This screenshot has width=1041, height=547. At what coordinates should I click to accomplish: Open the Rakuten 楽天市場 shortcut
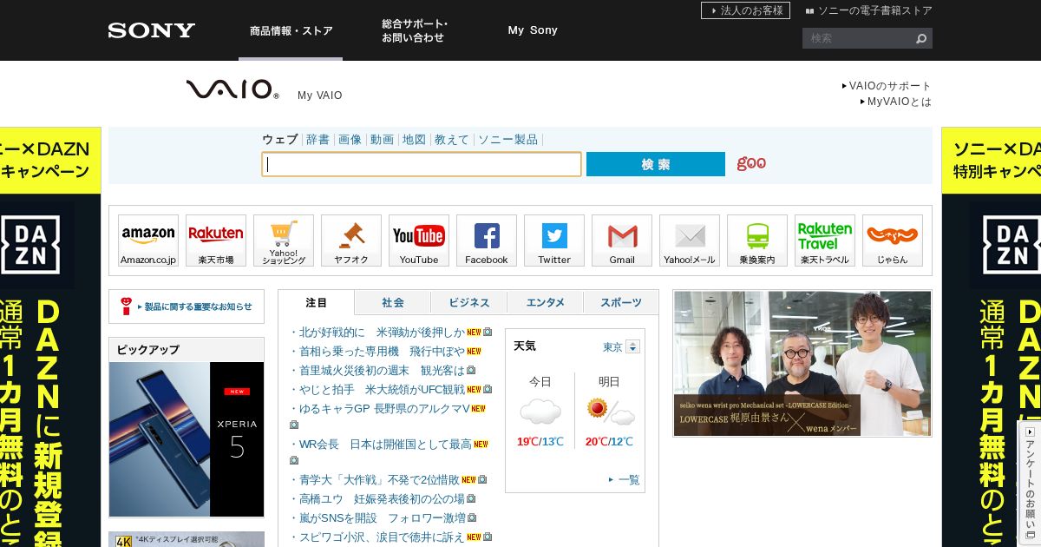tap(216, 241)
